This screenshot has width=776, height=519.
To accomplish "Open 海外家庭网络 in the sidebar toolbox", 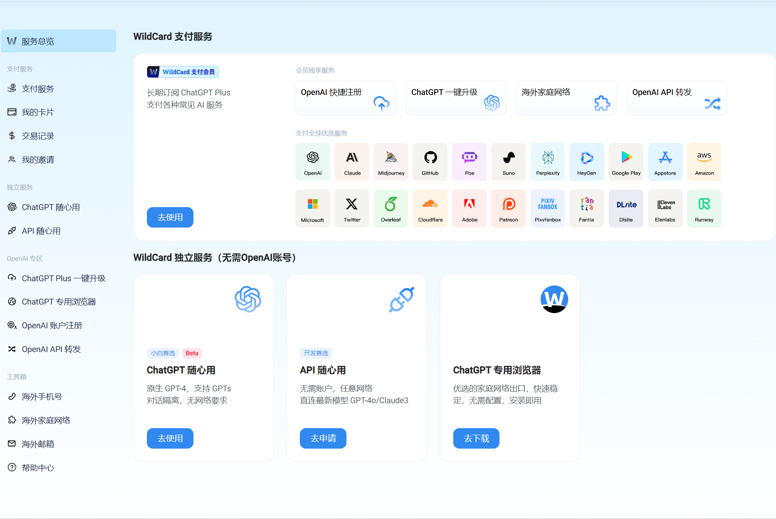I will click(x=58, y=420).
